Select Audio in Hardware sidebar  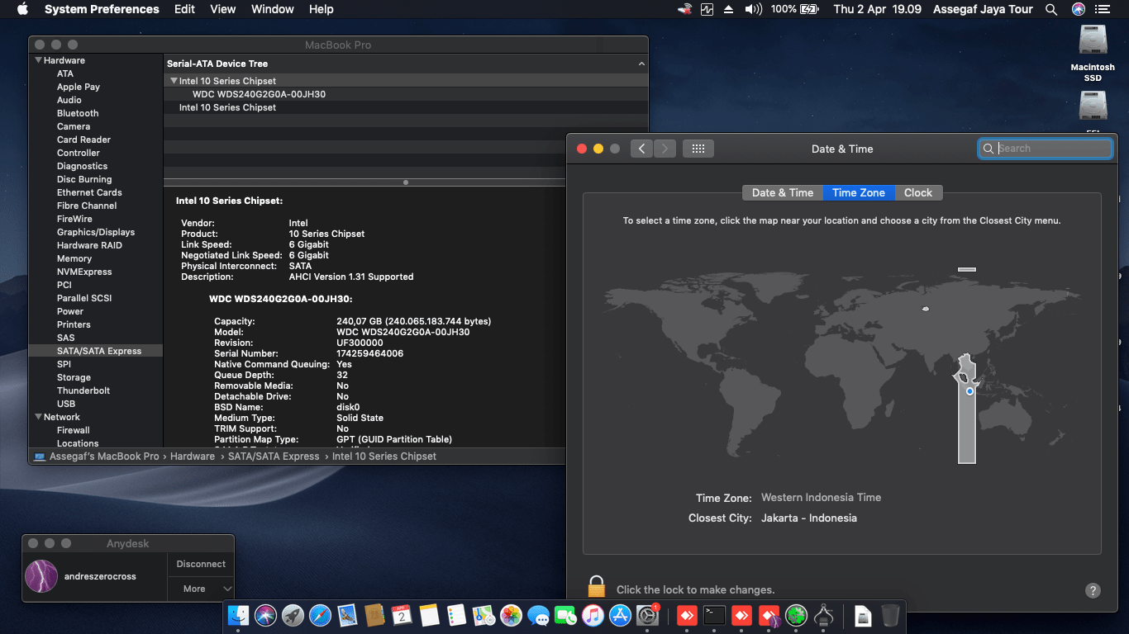69,100
